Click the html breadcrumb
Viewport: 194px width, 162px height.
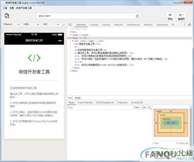click(70, 98)
